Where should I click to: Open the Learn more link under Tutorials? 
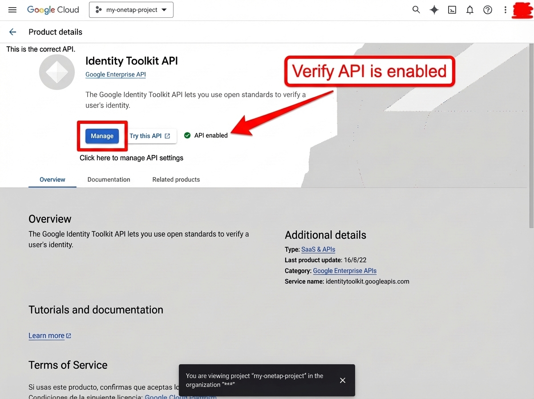click(46, 335)
